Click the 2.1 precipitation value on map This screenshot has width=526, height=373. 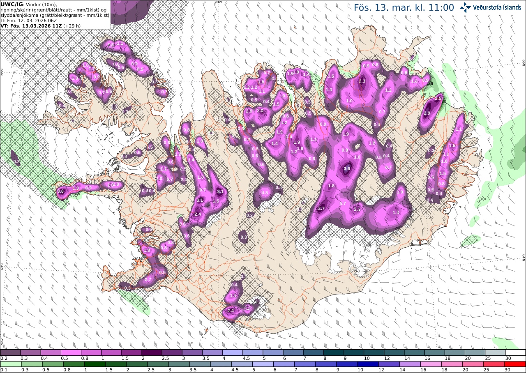(357, 210)
